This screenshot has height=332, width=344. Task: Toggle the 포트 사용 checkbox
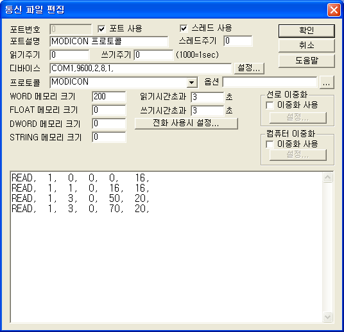click(101, 29)
